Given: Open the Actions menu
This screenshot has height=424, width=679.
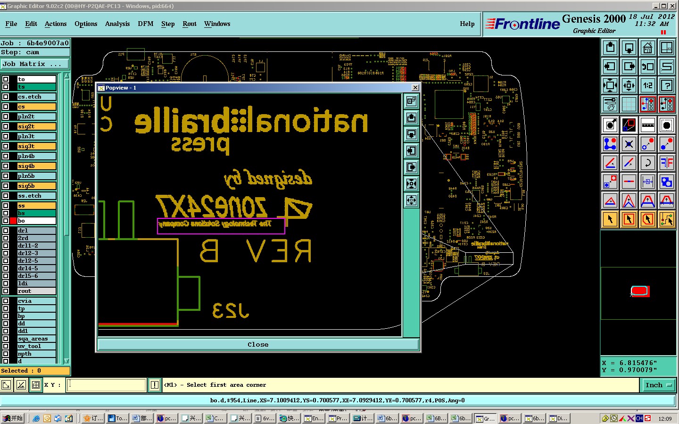Looking at the screenshot, I should pyautogui.click(x=56, y=24).
